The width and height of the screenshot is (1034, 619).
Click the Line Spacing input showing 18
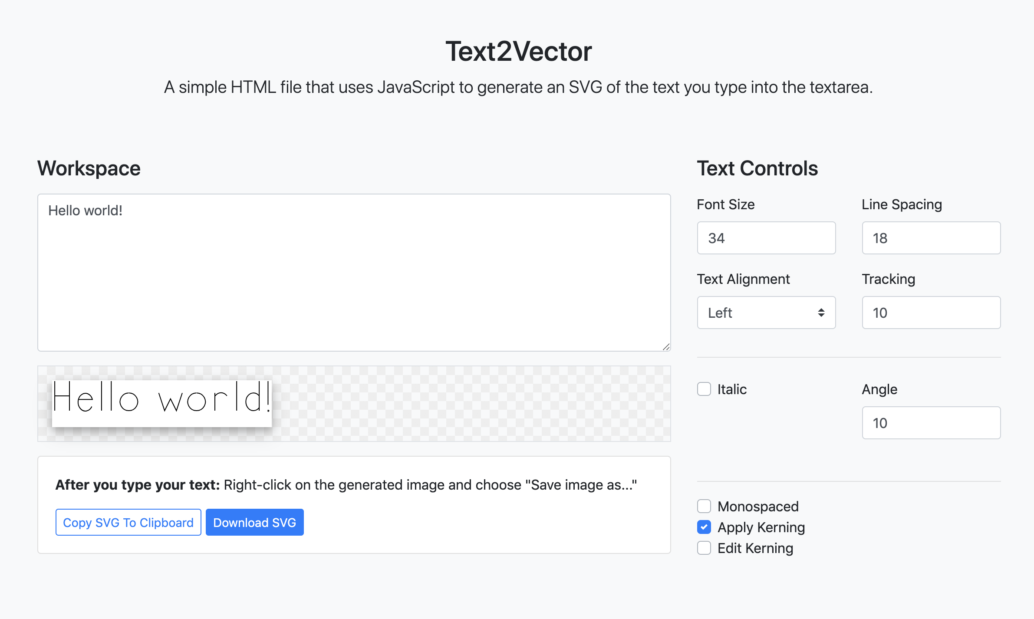(x=931, y=238)
